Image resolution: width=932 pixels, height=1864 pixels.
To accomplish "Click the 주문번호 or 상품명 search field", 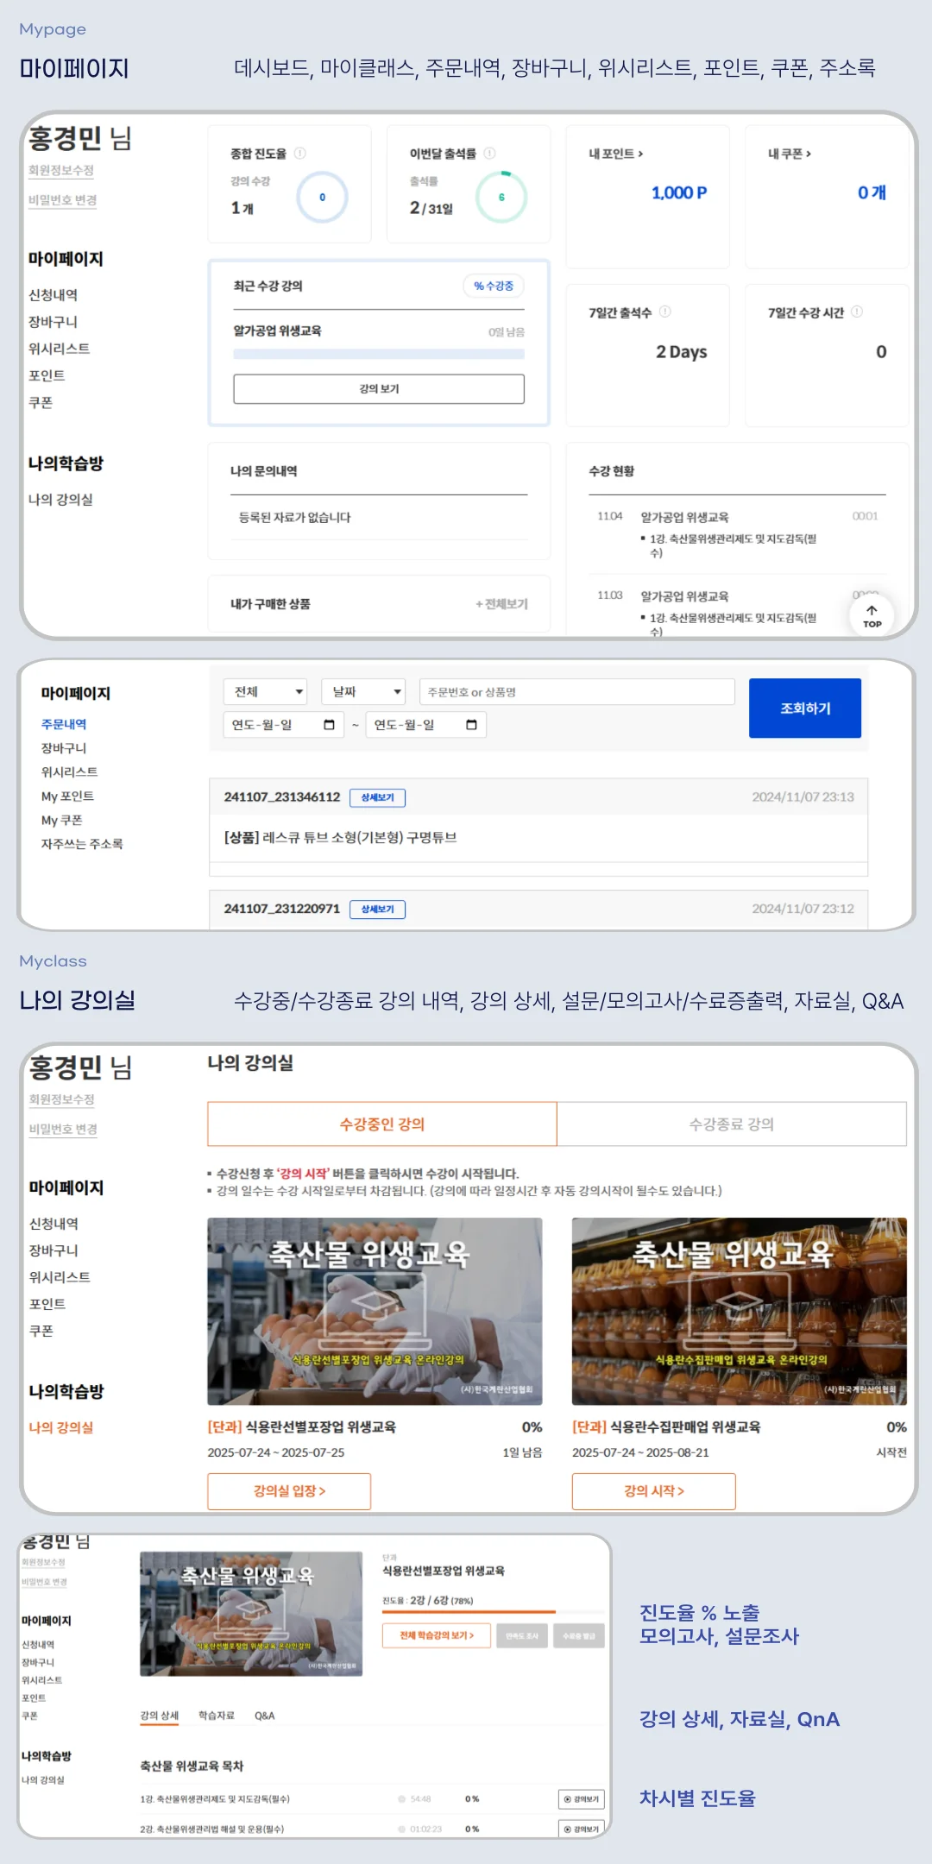I will tap(576, 692).
